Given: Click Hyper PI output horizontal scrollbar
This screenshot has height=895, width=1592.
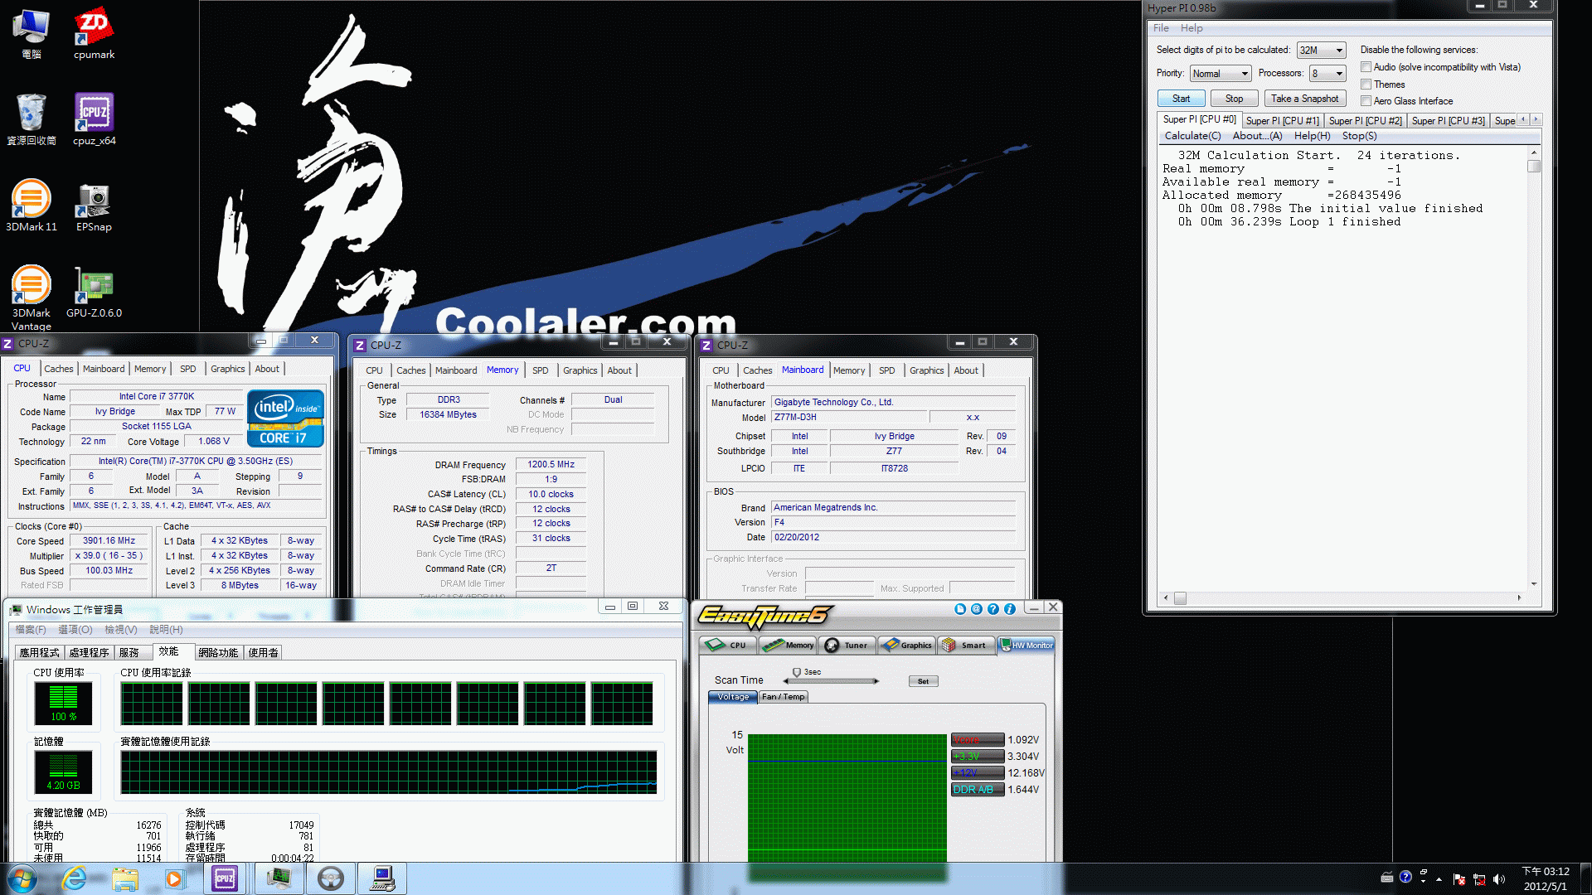Looking at the screenshot, I should [x=1343, y=597].
